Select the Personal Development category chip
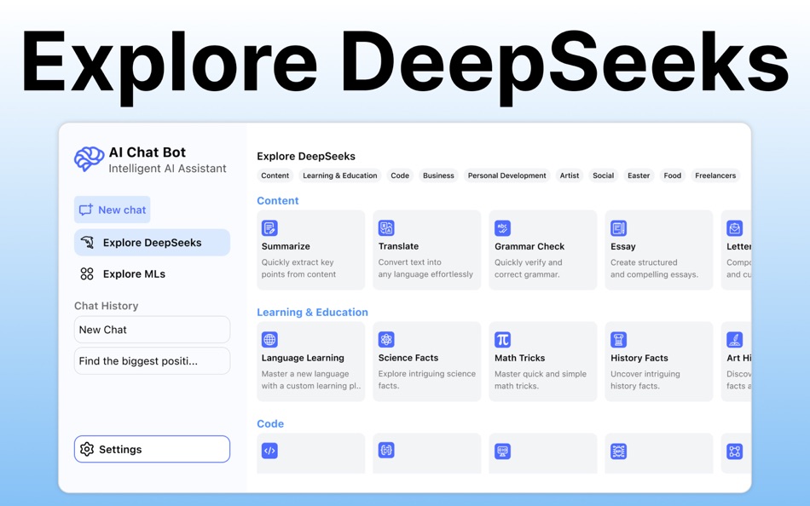The image size is (810, 506). 506,175
